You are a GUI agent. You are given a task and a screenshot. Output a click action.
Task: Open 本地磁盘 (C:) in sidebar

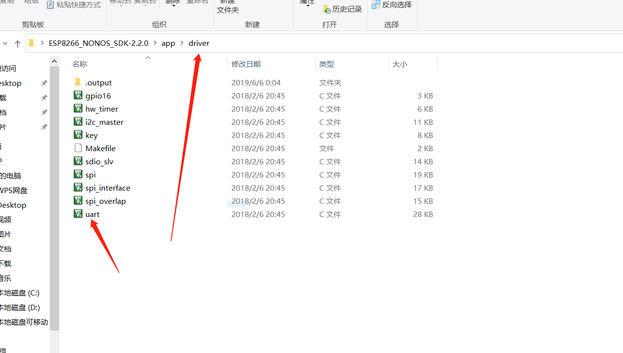[20, 293]
